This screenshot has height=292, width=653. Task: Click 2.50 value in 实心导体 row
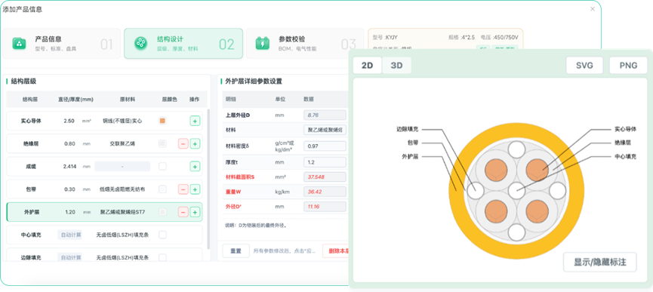click(69, 121)
